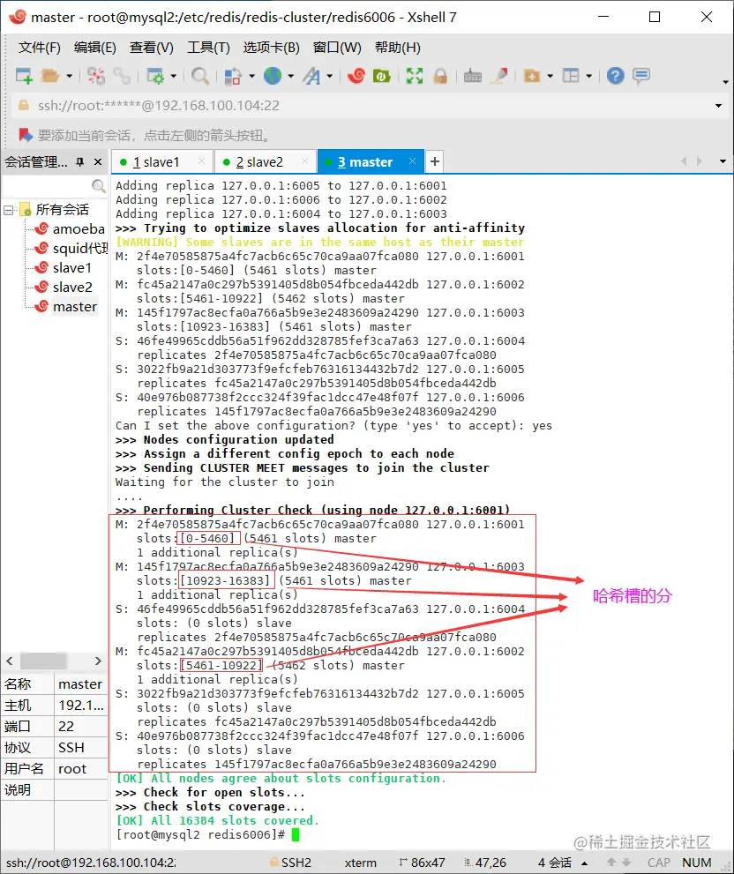Image resolution: width=734 pixels, height=874 pixels.
Task: Close the slave2 tab
Action: pos(304,161)
